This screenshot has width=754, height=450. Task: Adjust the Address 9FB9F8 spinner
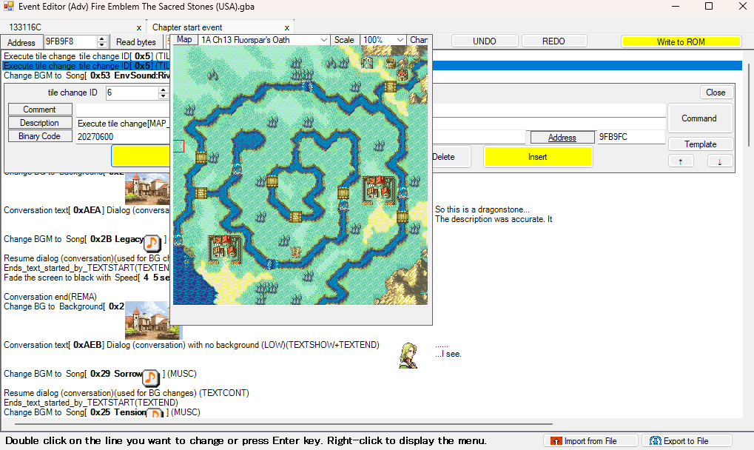(x=101, y=42)
